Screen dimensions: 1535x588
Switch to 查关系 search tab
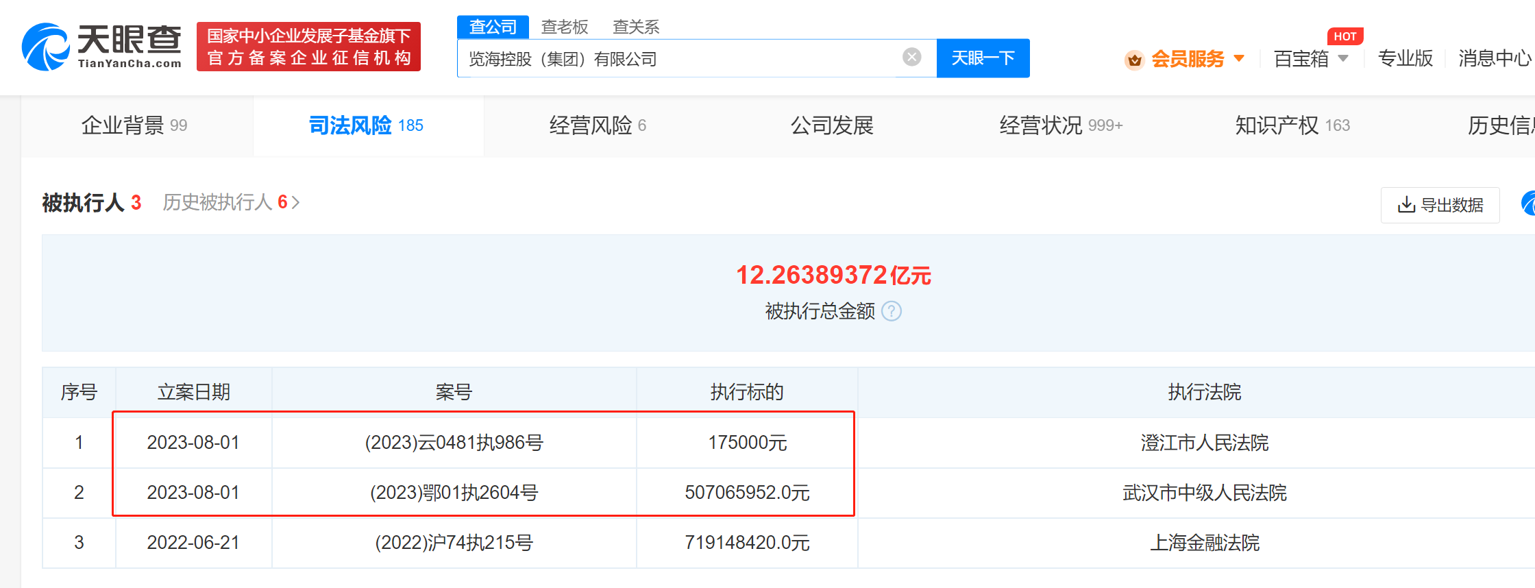tap(635, 27)
